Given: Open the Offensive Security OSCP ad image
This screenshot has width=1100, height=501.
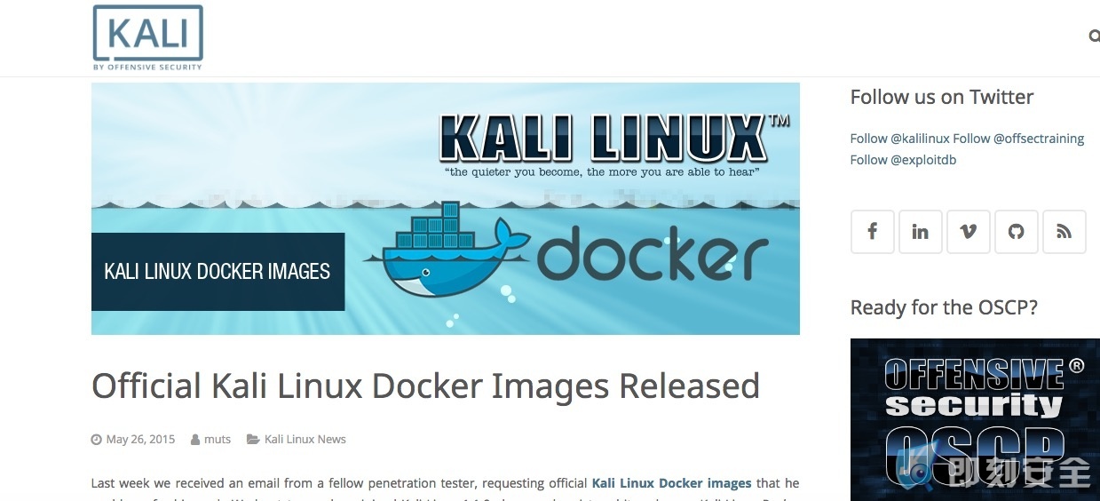Looking at the screenshot, I should point(975,419).
